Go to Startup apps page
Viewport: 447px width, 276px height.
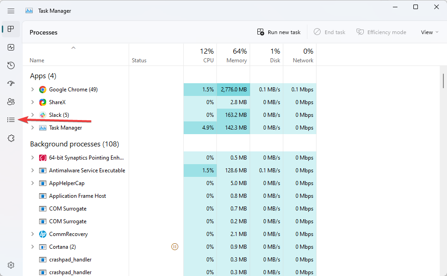coord(11,84)
